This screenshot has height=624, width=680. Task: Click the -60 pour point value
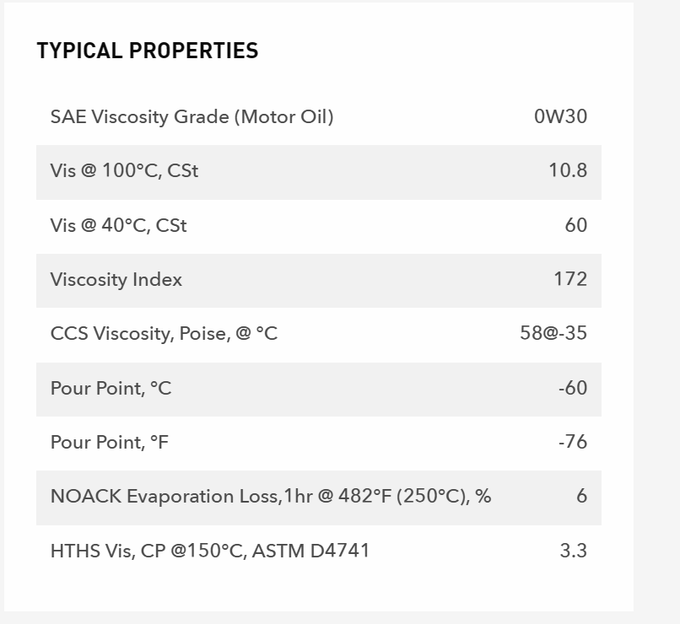[573, 388]
